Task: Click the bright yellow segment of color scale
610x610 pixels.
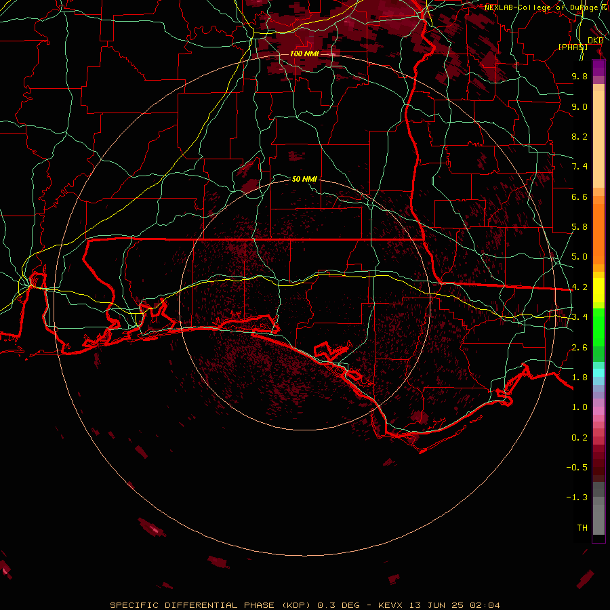Action: tap(598, 290)
